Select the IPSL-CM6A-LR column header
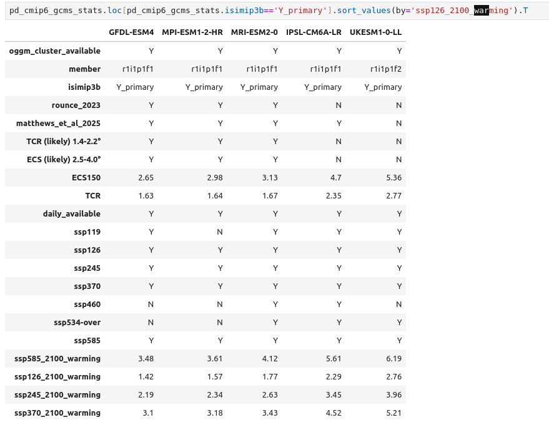549x430 pixels. pos(314,32)
